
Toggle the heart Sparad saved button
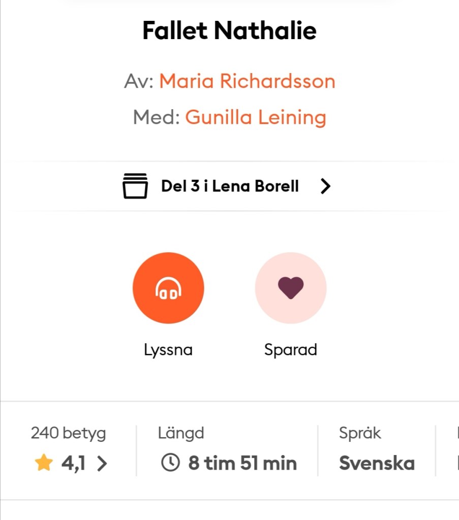coord(290,288)
